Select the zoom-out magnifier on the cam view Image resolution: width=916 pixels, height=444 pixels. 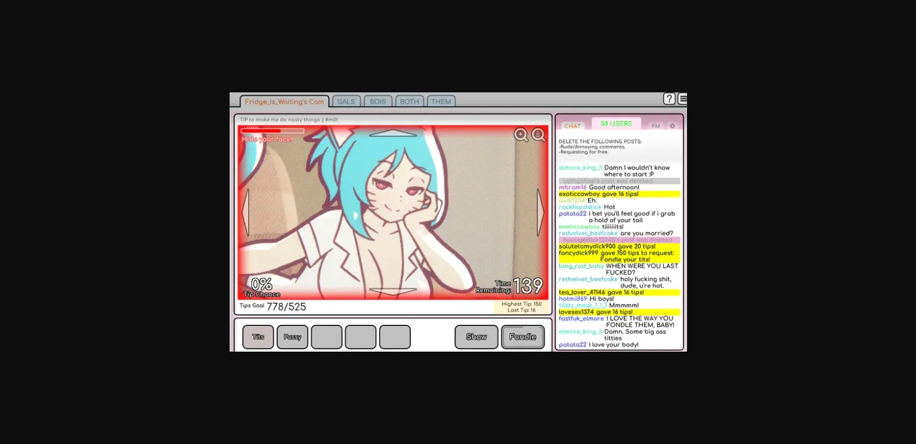coord(537,135)
